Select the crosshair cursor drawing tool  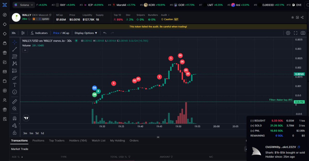click(15, 42)
